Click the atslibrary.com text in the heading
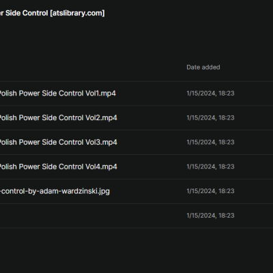This screenshot has height=273, width=273. (77, 13)
